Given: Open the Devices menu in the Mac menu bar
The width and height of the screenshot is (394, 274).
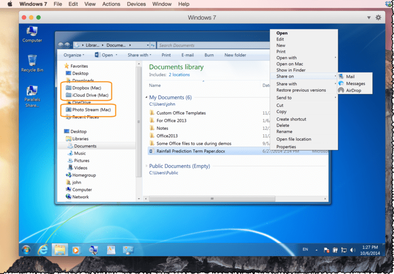Looking at the screenshot, I should coord(136,4).
